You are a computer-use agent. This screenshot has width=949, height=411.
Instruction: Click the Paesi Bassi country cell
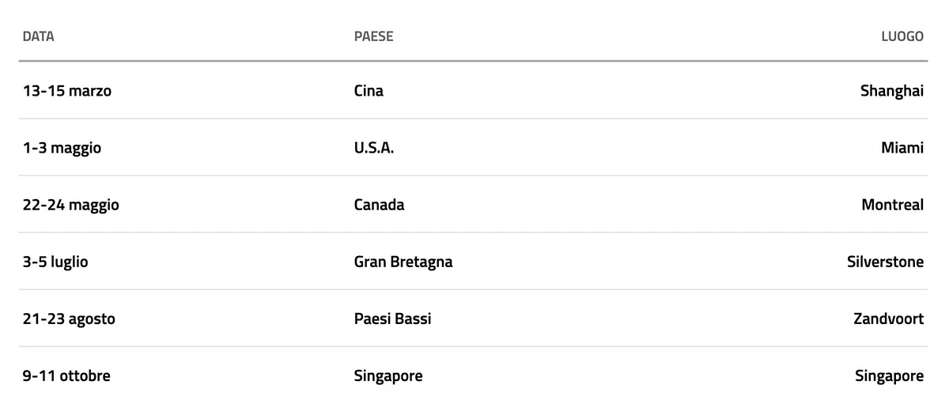coord(392,319)
